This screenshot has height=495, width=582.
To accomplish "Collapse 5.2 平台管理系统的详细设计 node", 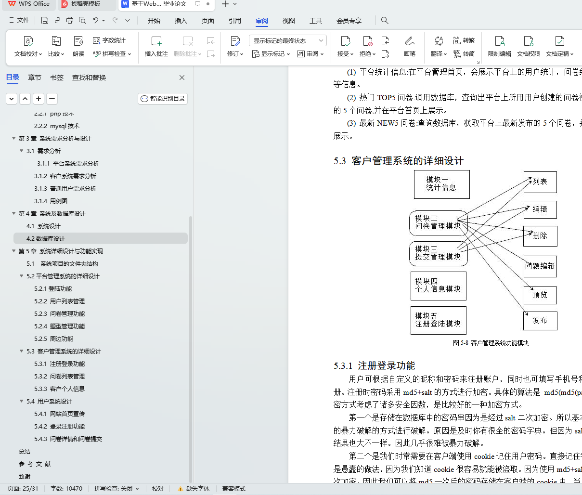I will click(22, 276).
